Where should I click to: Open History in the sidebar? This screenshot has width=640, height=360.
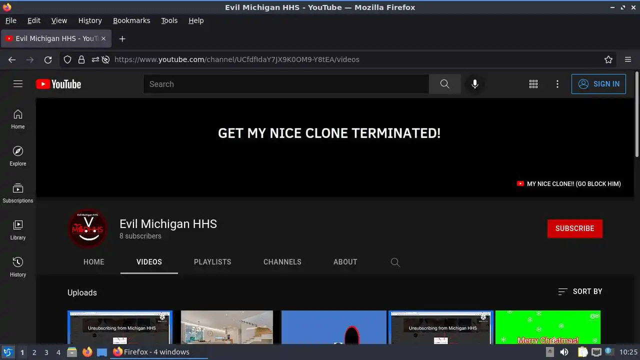point(18,267)
